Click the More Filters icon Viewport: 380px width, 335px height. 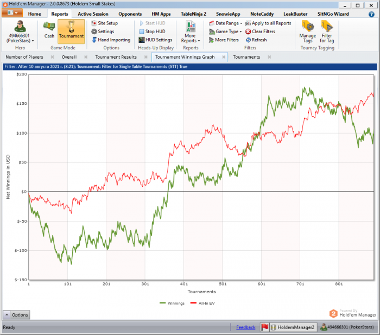211,40
